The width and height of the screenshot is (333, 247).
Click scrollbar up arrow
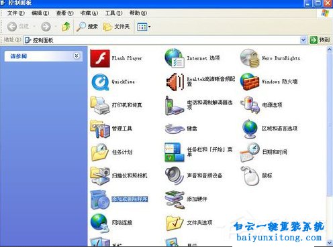coord(330,50)
